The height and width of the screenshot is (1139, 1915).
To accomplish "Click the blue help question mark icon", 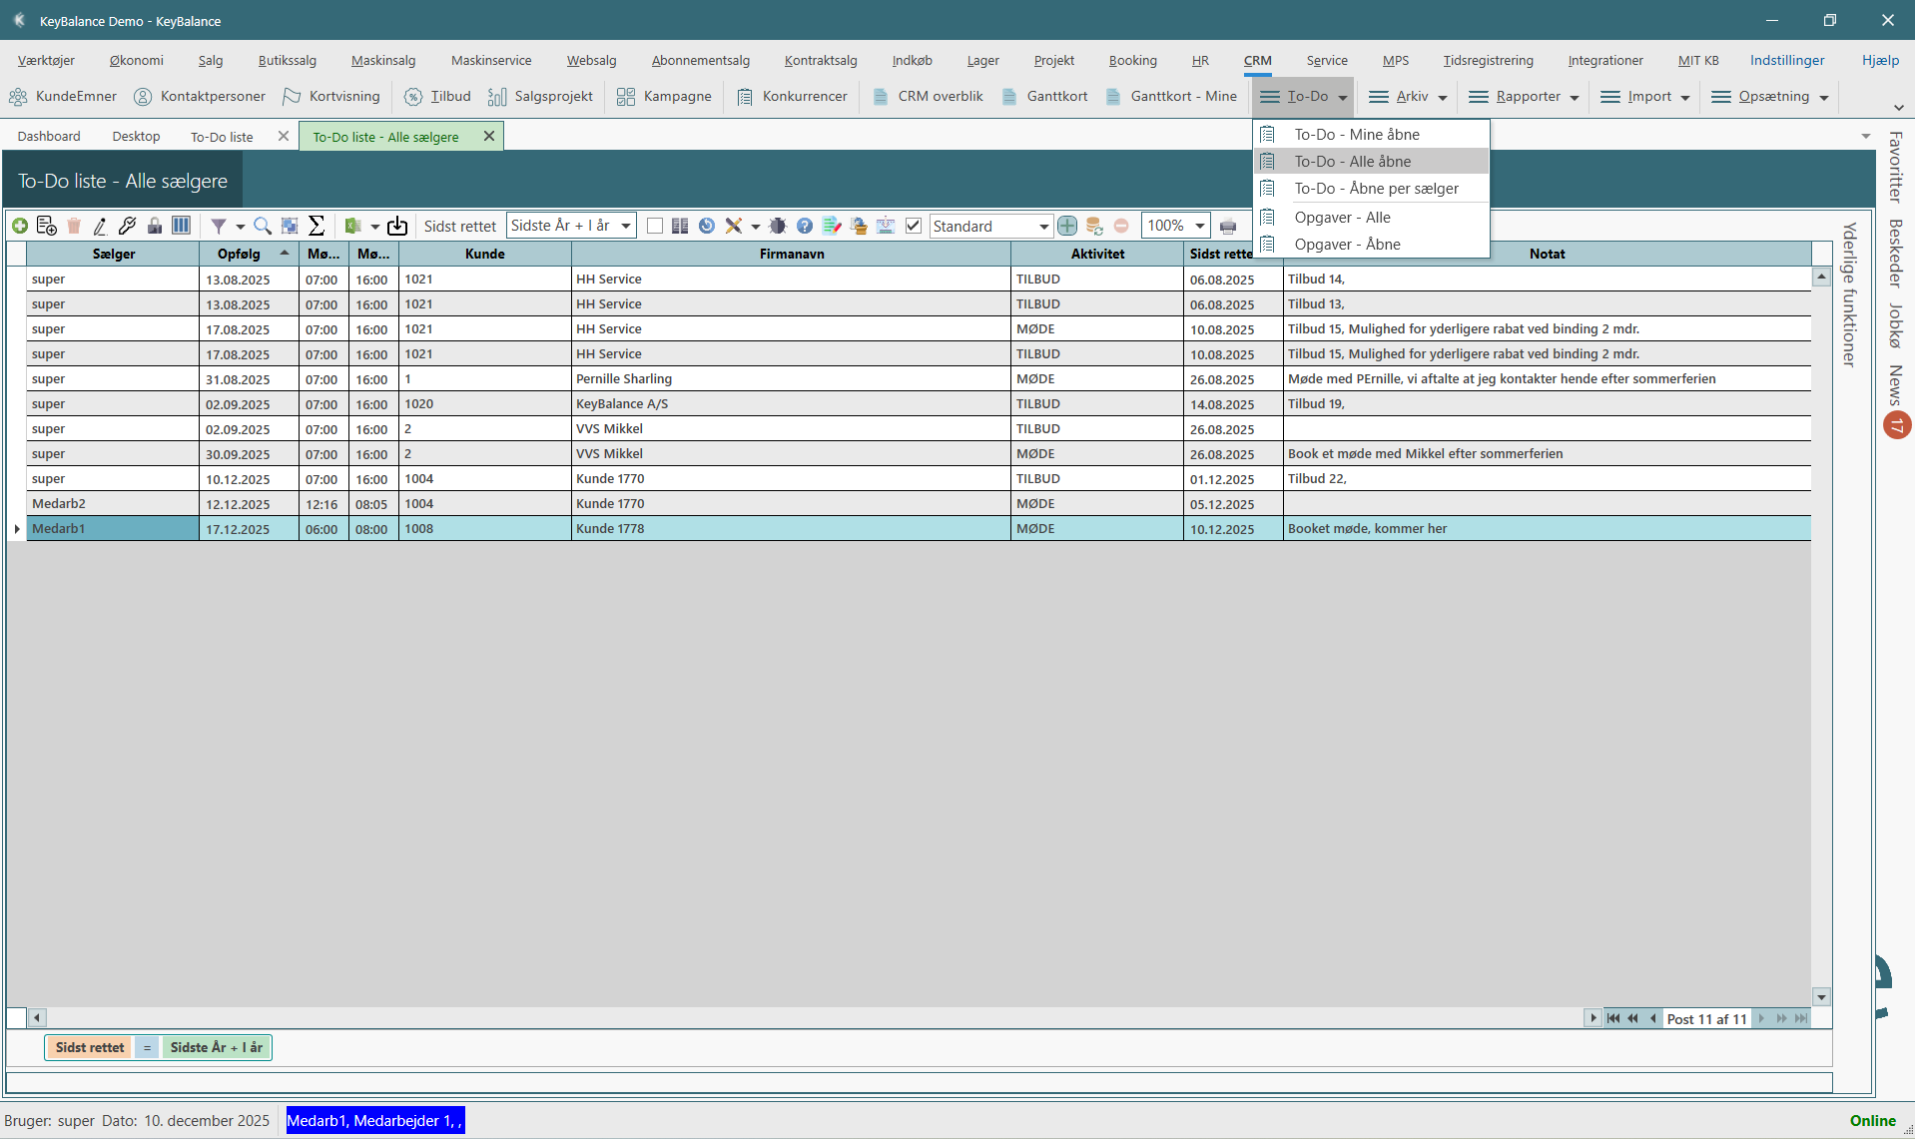I will (x=805, y=226).
